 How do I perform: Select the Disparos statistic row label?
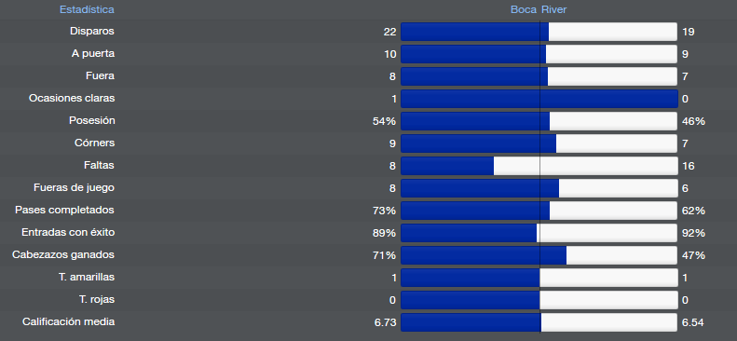pyautogui.click(x=92, y=31)
